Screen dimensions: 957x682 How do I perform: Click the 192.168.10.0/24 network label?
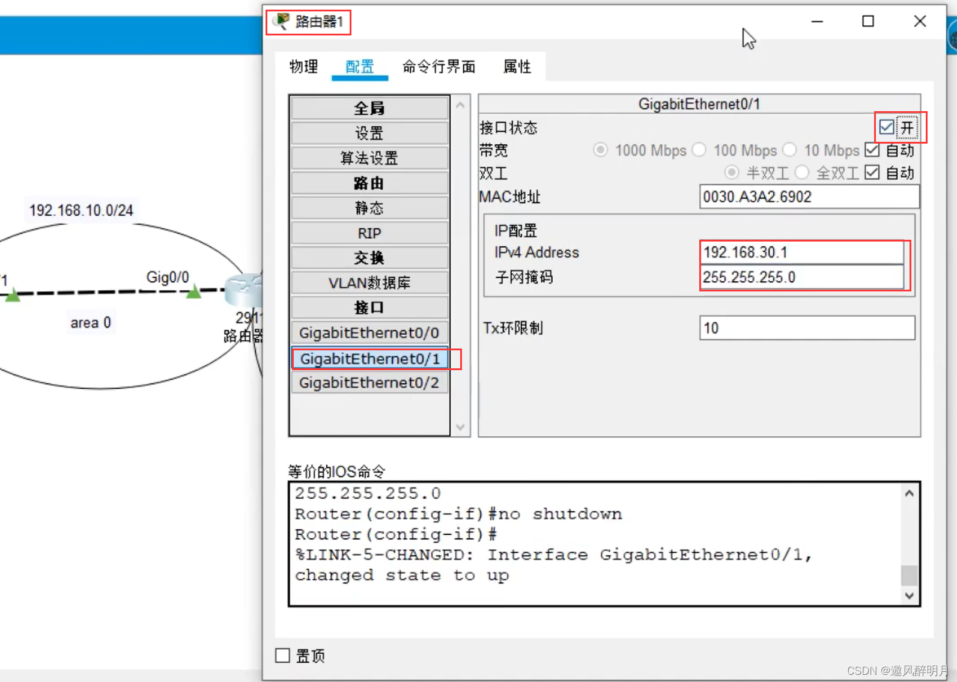coord(81,210)
